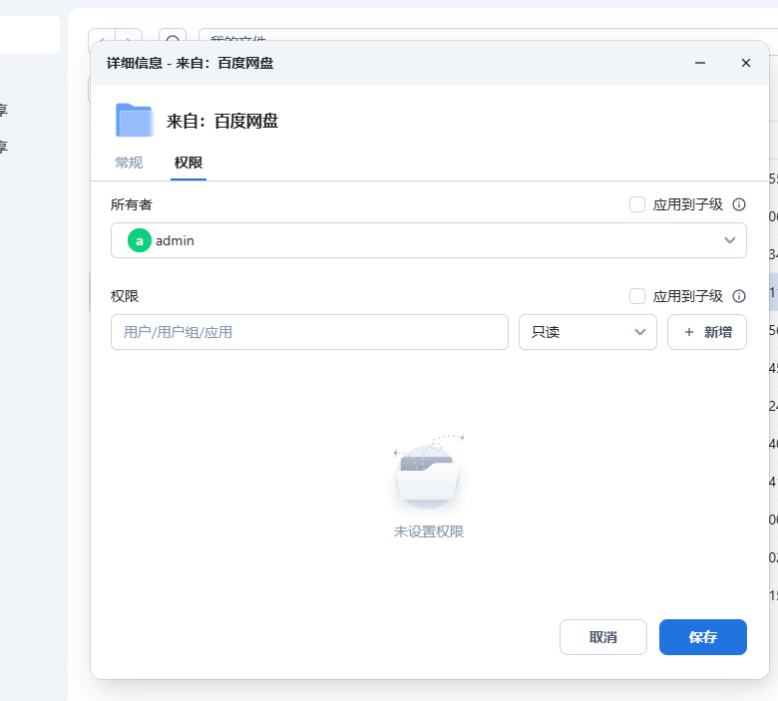Click the 取消 button
The width and height of the screenshot is (778, 701).
603,637
